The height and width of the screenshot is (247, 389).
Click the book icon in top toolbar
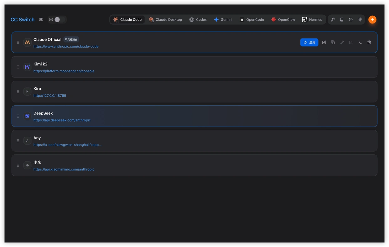342,19
